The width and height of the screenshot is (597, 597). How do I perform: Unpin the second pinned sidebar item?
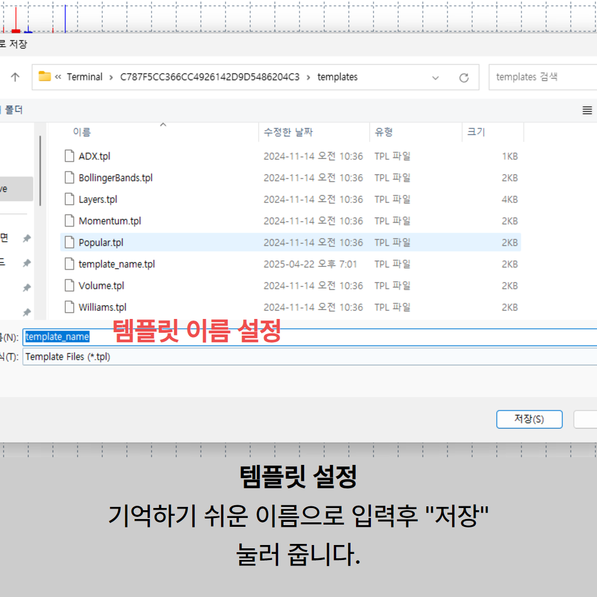pyautogui.click(x=26, y=264)
